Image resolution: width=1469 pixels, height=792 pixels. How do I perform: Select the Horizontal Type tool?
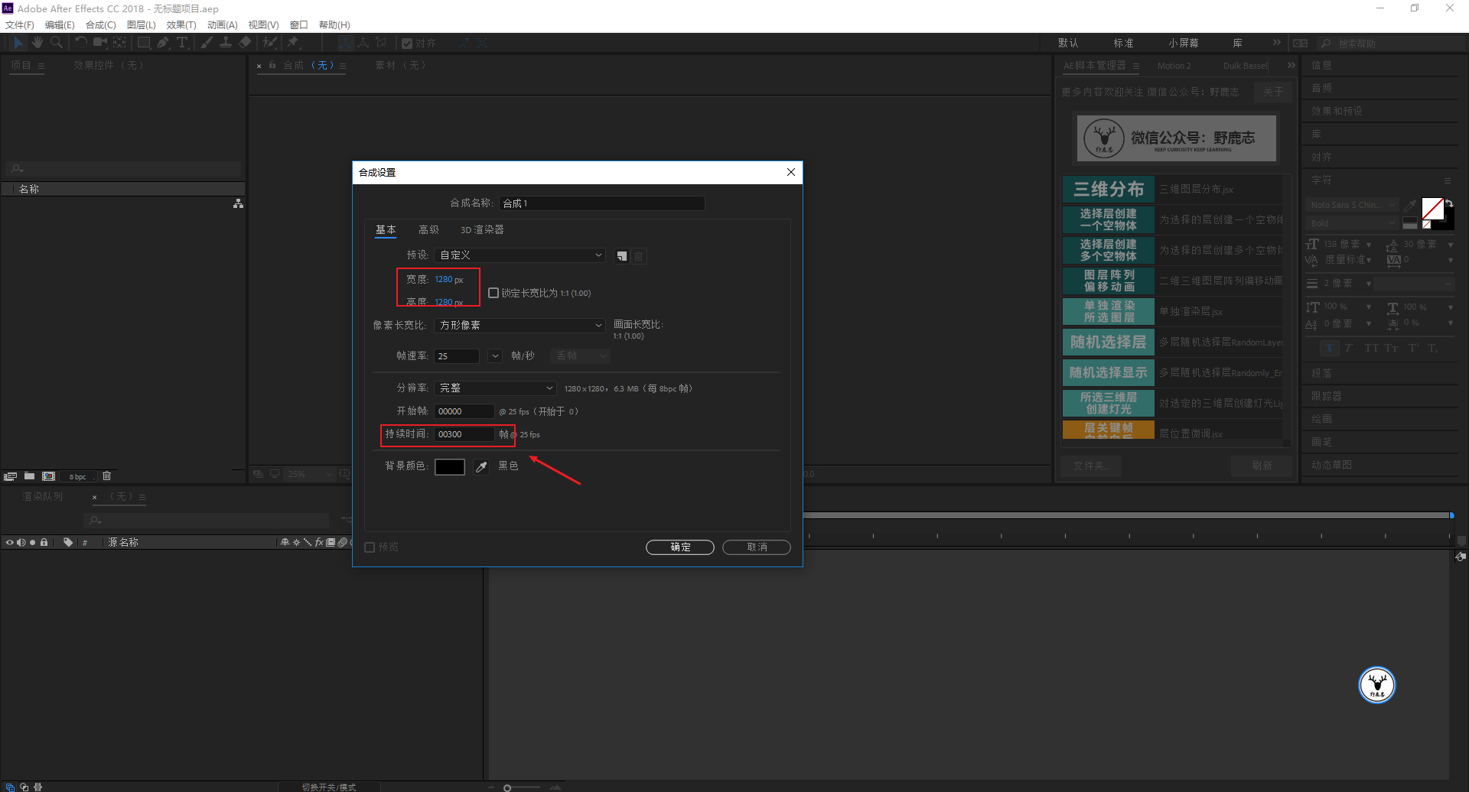[x=182, y=43]
